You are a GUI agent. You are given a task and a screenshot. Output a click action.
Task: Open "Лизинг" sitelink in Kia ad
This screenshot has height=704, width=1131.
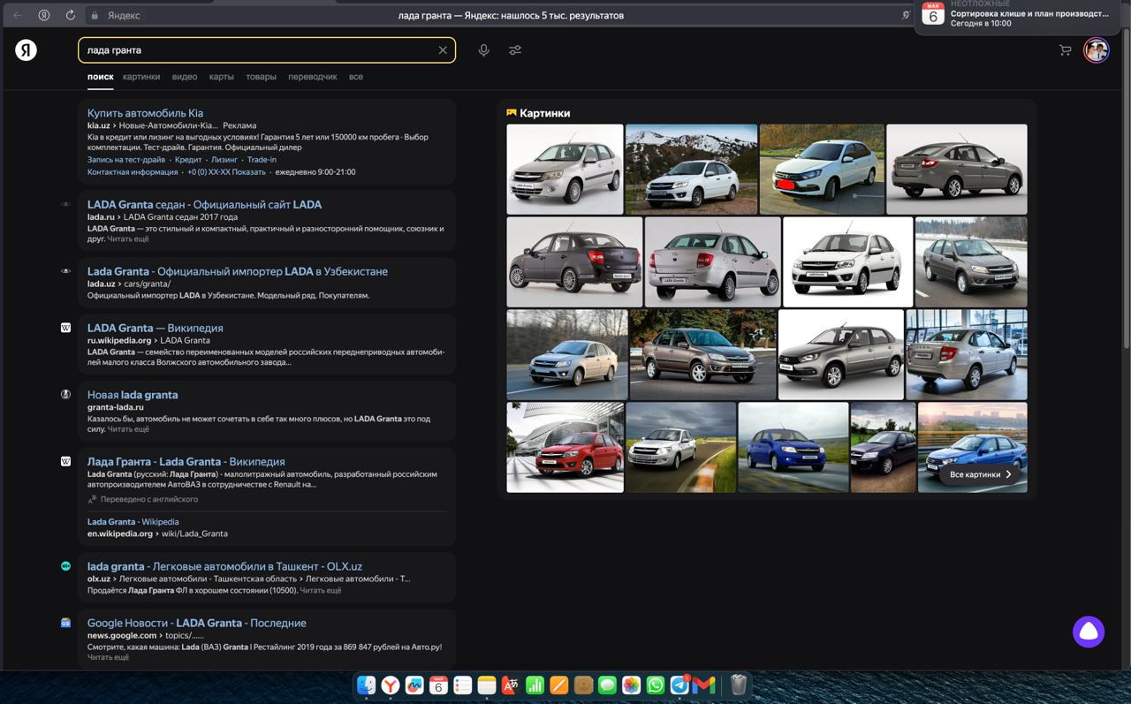(224, 160)
